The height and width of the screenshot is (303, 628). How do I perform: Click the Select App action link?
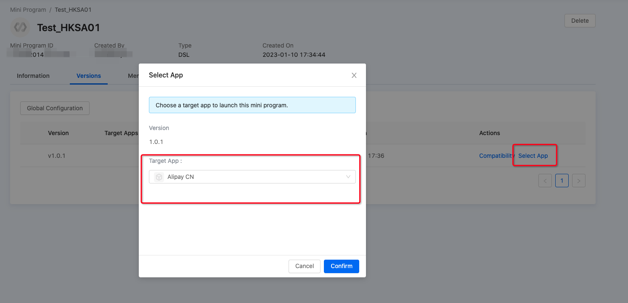click(x=533, y=156)
